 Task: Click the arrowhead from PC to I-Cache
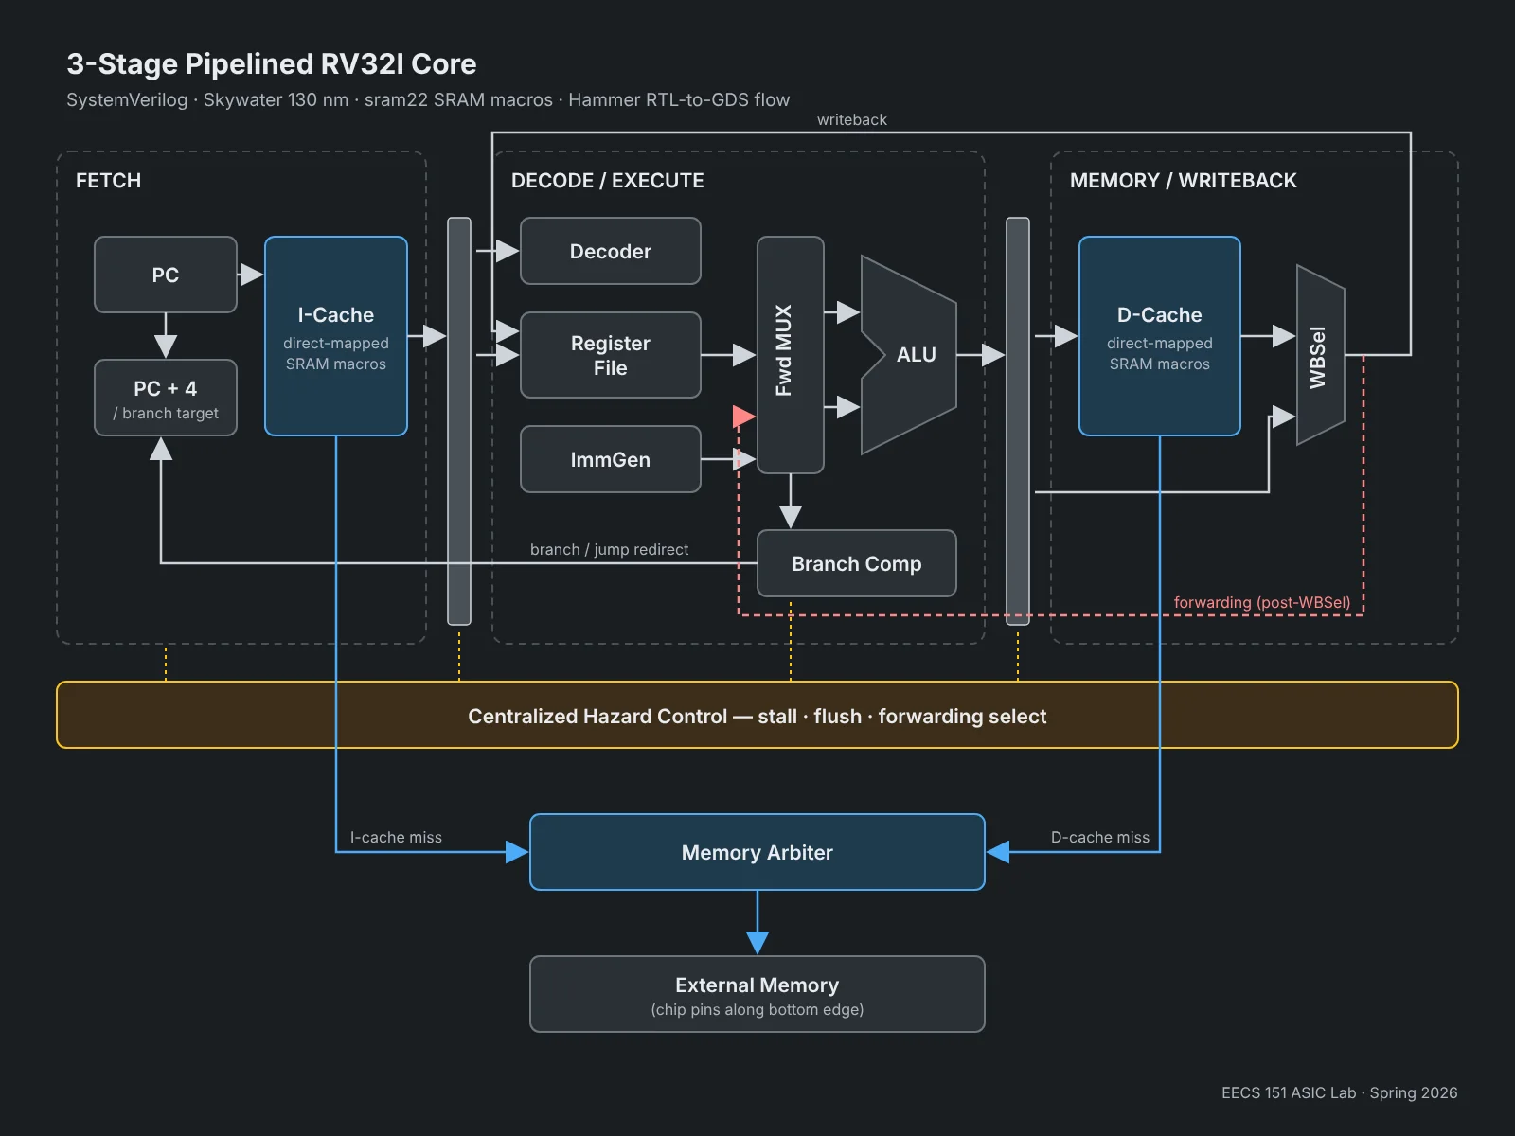(252, 275)
